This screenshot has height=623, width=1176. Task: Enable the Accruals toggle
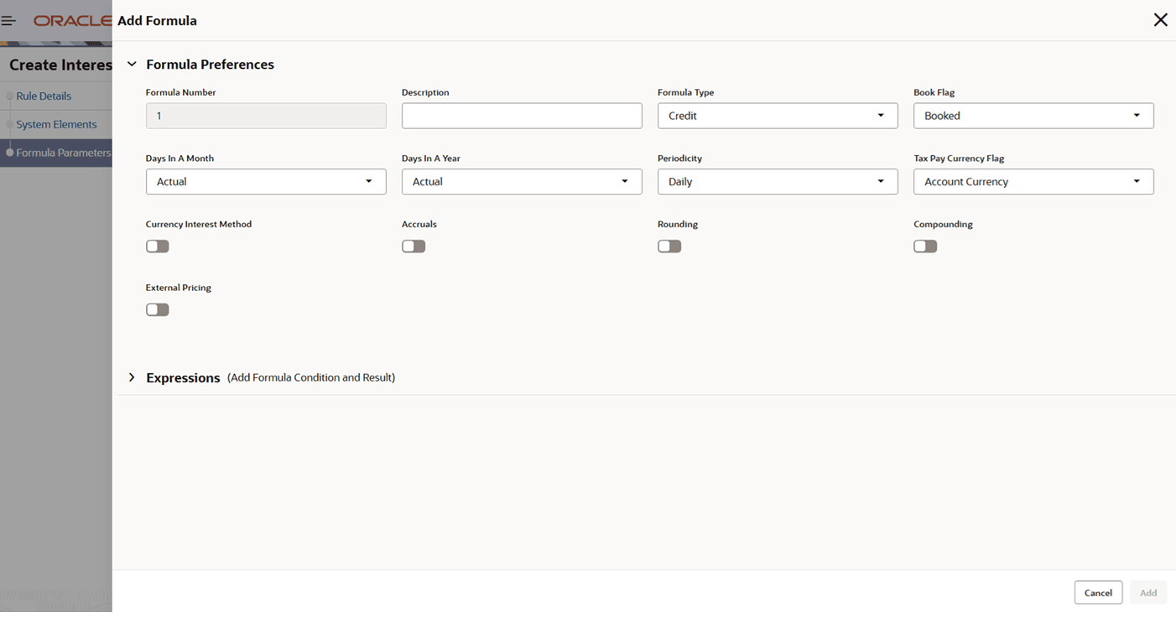414,247
